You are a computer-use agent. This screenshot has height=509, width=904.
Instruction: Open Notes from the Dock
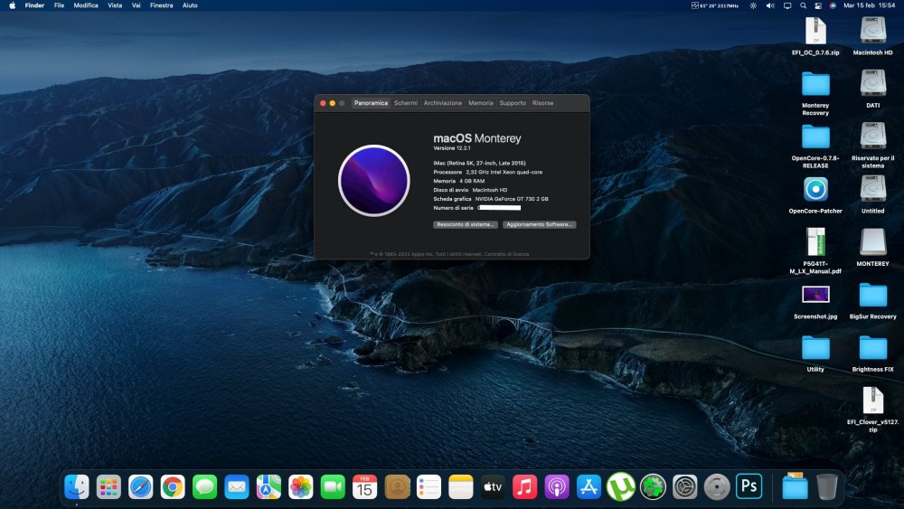pyautogui.click(x=461, y=487)
